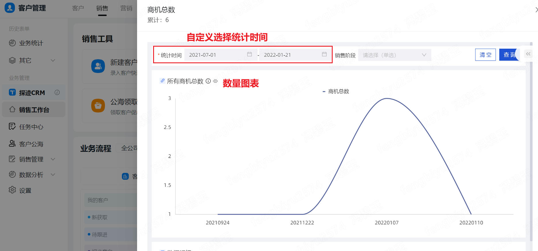Click the 20211222 axis label
This screenshot has height=251, width=538.
click(x=302, y=223)
